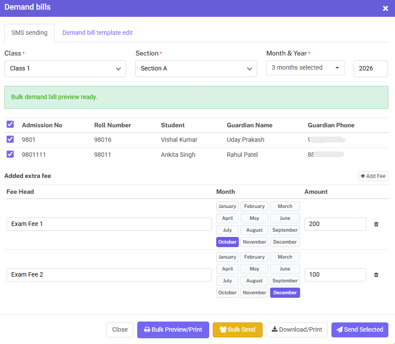Delete the Exam Fee 2 row
Screen dimensions: 395x344
pyautogui.click(x=376, y=275)
